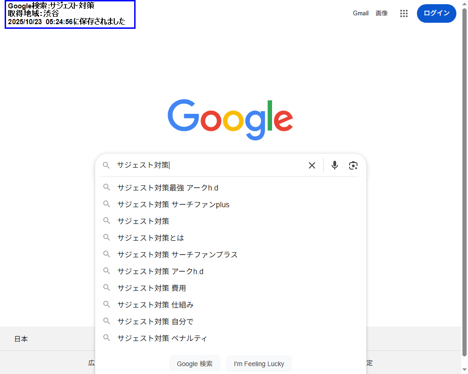
Task: Choose suggestion サジェスト対策 サーチファンplus
Action: 173,204
